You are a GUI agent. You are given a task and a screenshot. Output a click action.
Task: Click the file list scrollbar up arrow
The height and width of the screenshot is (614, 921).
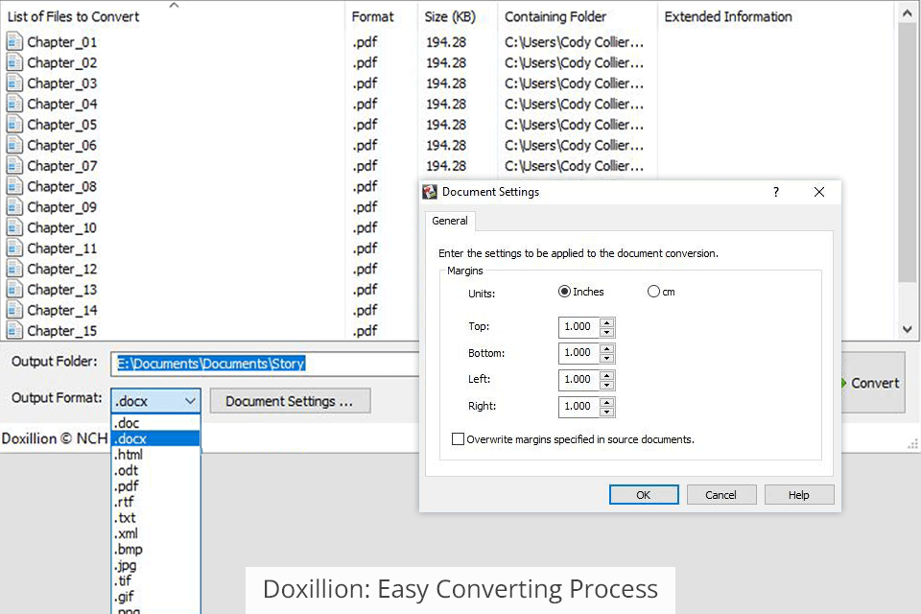908,13
